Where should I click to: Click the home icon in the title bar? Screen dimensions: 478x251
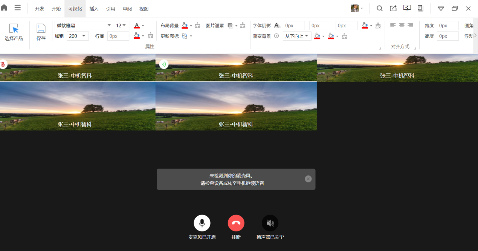(4, 8)
